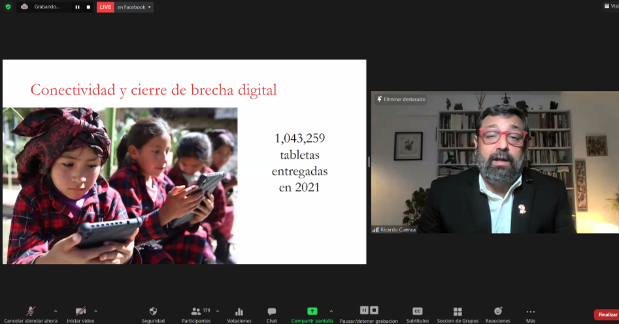This screenshot has width=619, height=324.
Task: Open the Seguridad shield menu
Action: [x=153, y=312]
